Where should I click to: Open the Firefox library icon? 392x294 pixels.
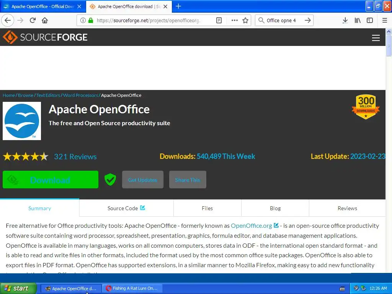358,20
